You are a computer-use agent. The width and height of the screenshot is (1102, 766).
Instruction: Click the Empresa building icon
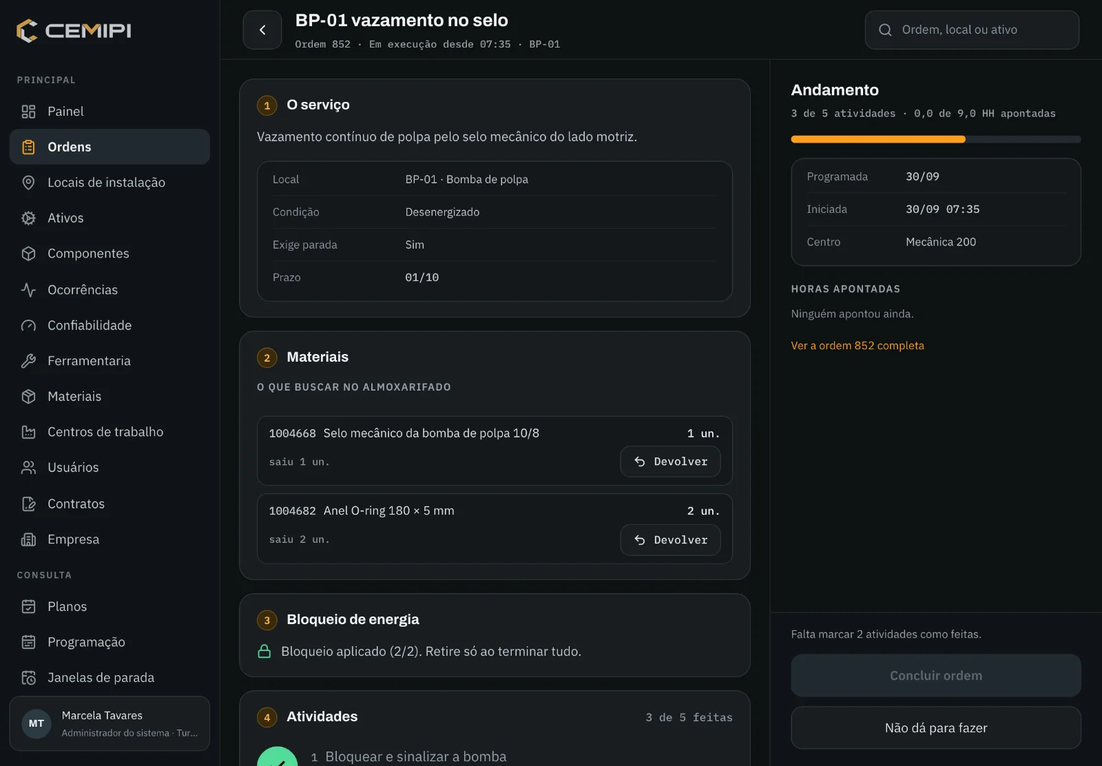point(28,539)
